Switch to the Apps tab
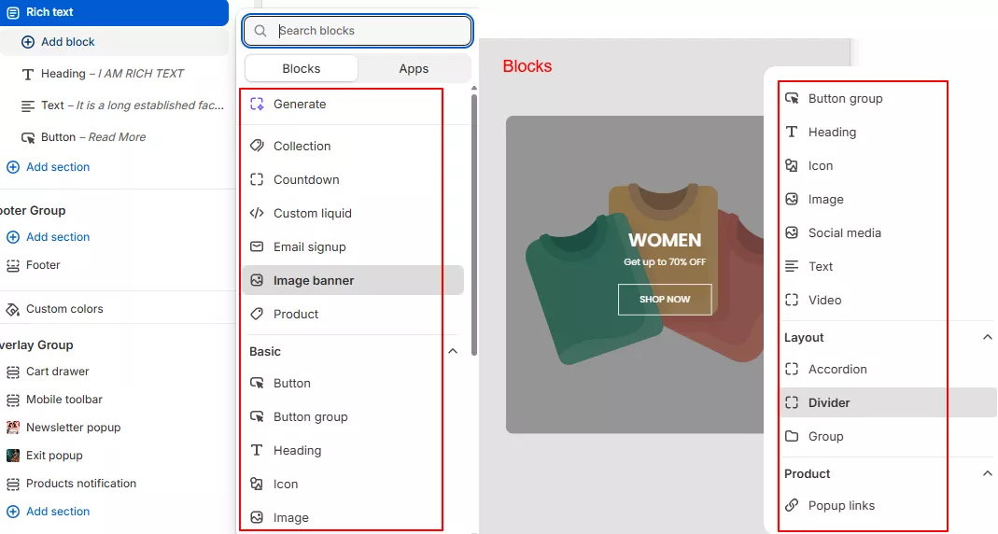The image size is (998, 534). pos(414,69)
